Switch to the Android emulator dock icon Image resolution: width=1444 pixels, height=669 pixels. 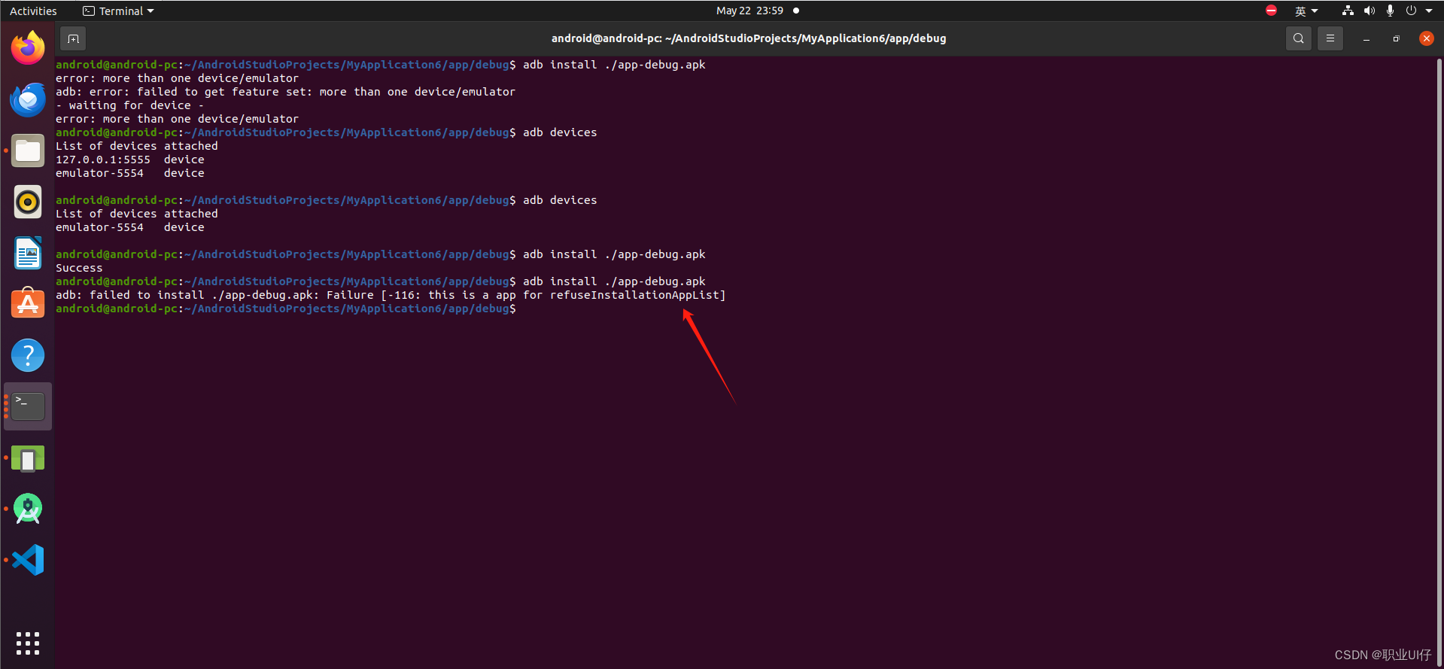click(28, 458)
